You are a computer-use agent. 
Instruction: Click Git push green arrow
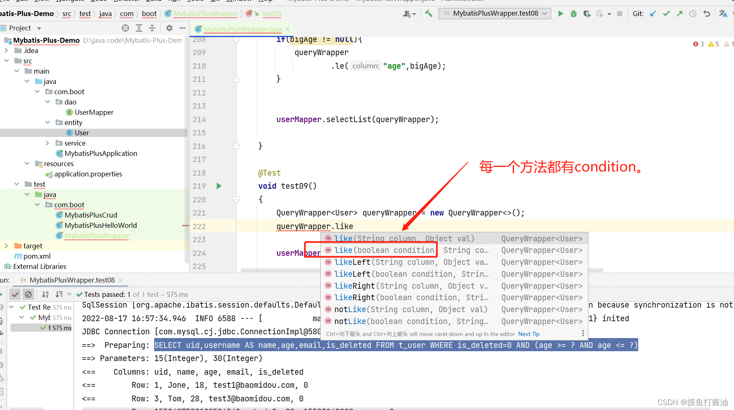pos(680,14)
